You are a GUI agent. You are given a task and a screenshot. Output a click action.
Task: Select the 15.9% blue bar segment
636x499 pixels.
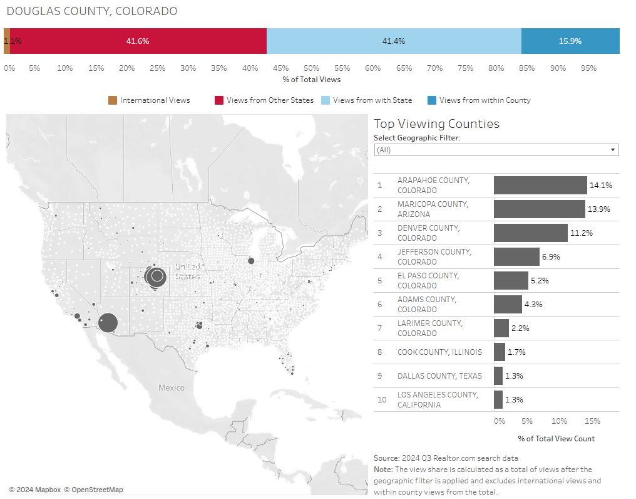click(570, 41)
